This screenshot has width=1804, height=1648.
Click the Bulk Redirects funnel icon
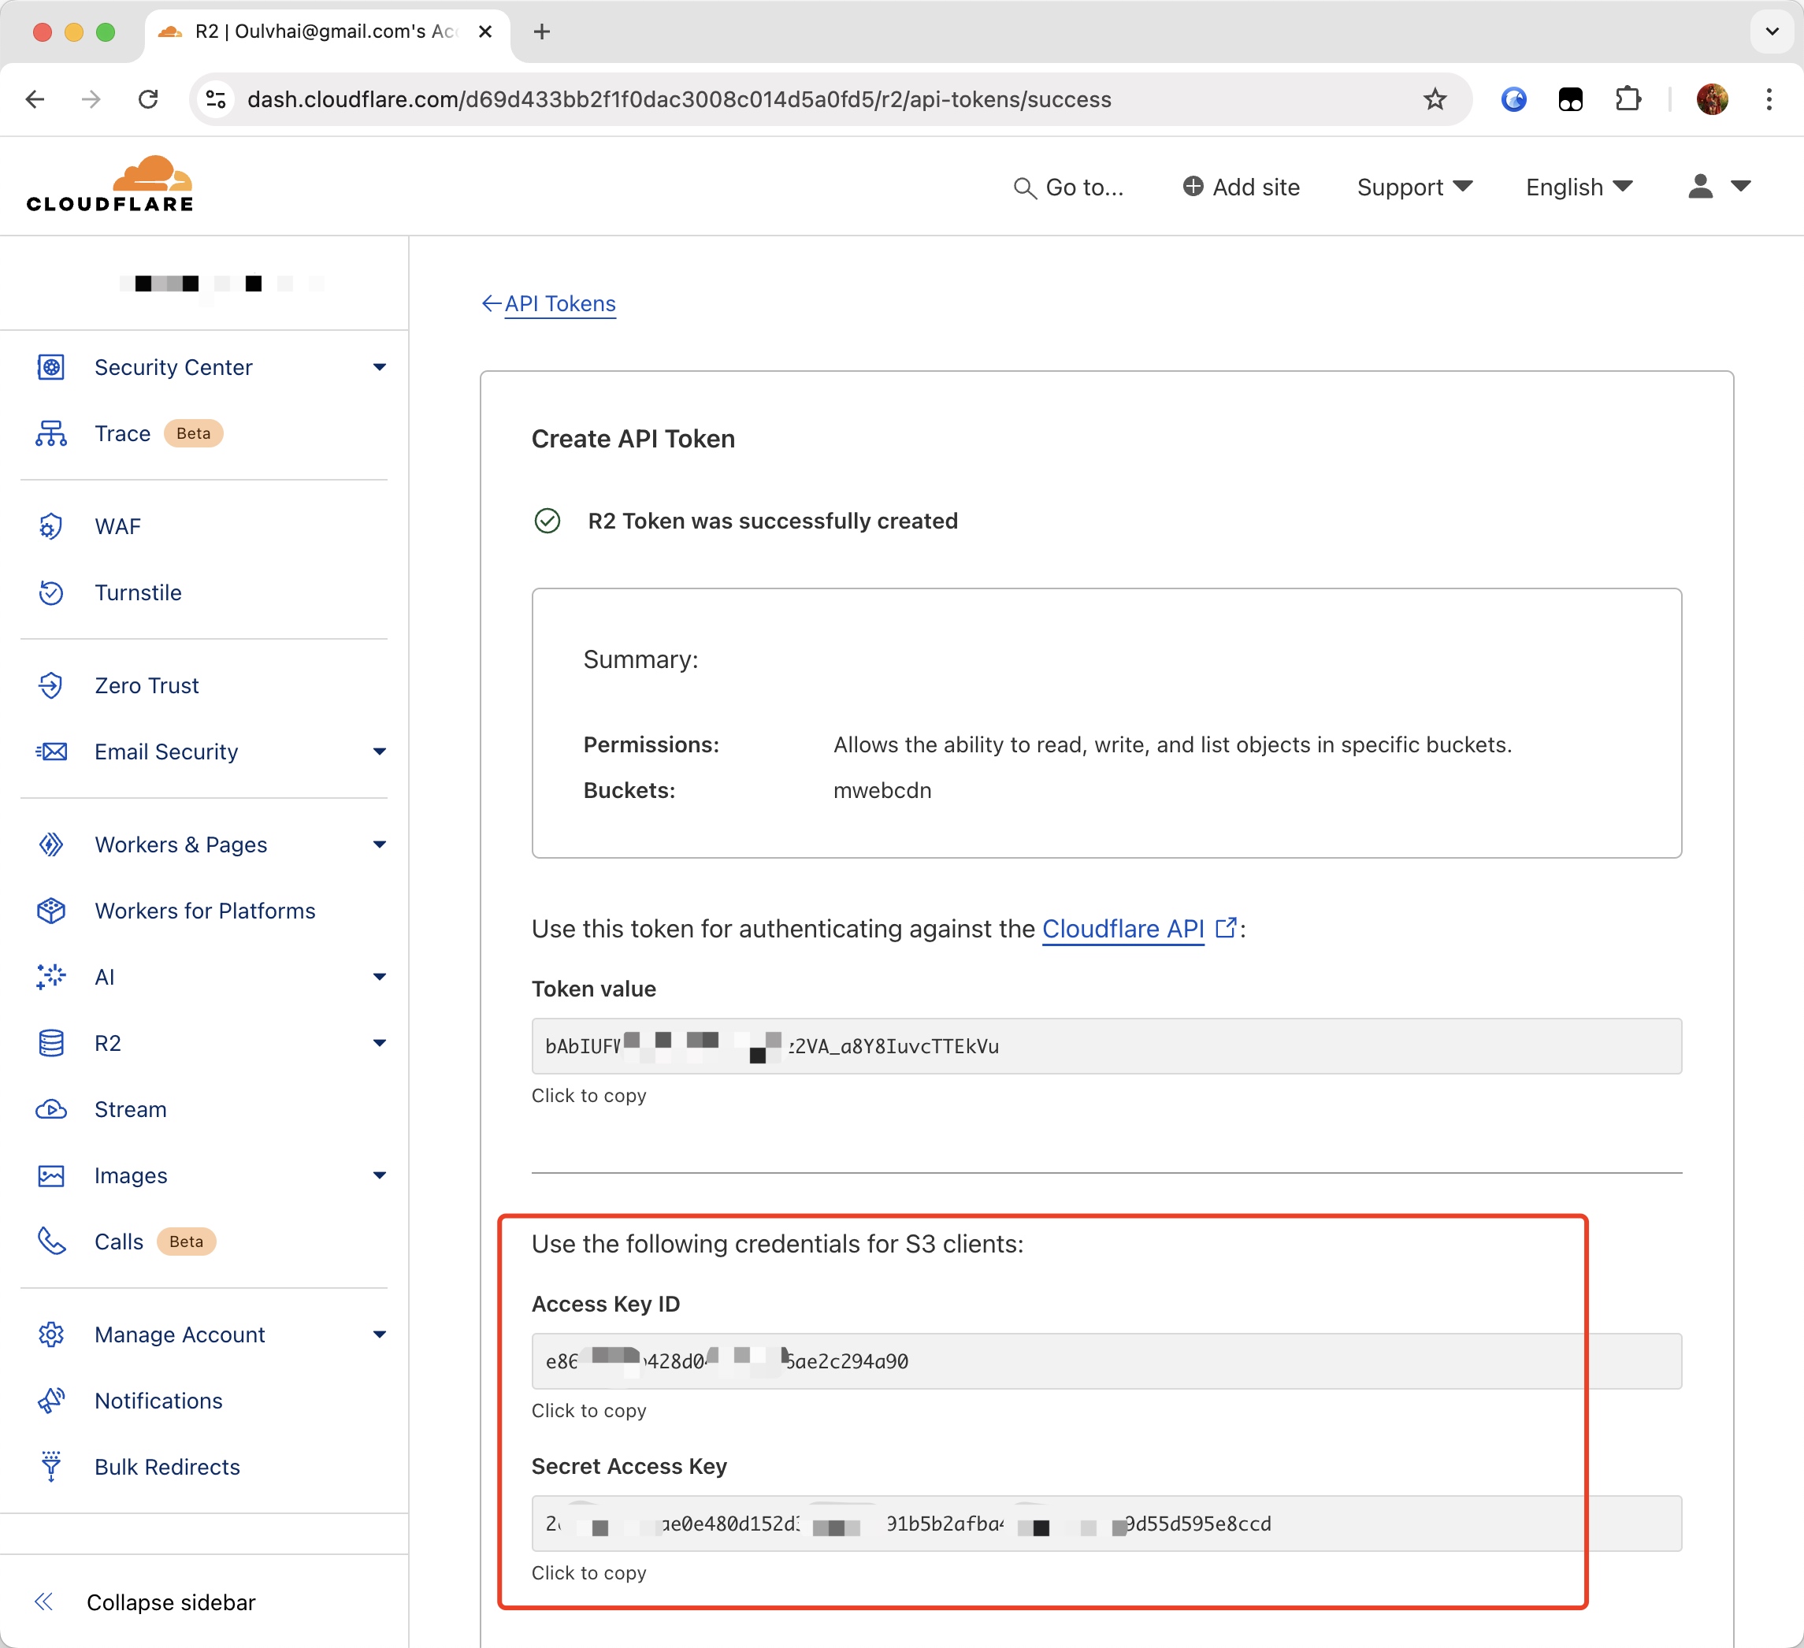51,1468
